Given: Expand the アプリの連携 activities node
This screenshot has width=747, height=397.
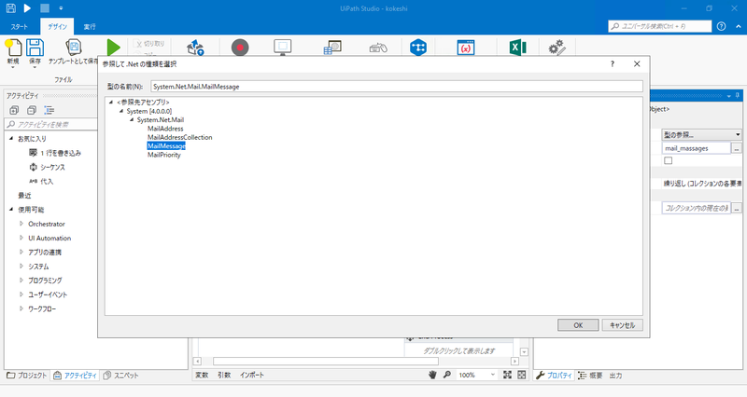Looking at the screenshot, I should pyautogui.click(x=21, y=252).
